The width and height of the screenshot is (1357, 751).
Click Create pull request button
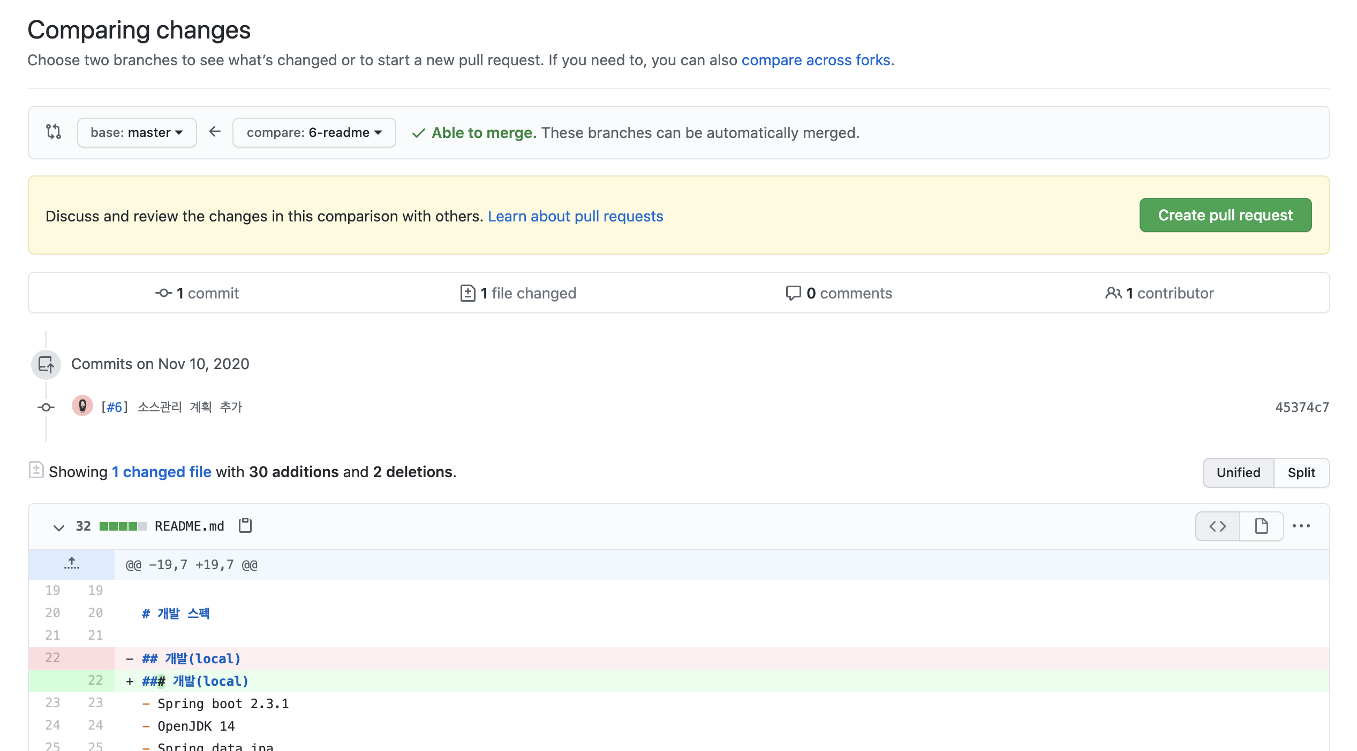(1225, 215)
